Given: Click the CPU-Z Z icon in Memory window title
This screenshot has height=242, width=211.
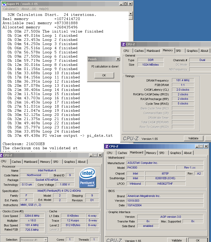Looking at the screenshot, I should pyautogui.click(x=123, y=44).
